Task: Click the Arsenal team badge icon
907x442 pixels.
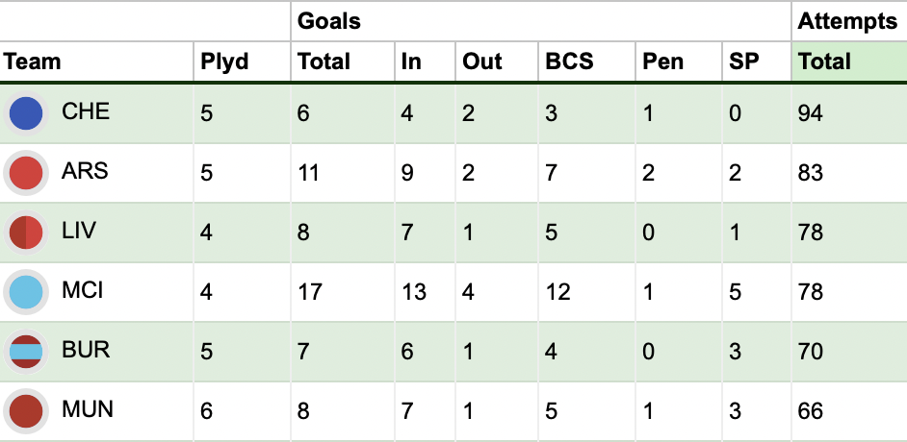Action: point(27,173)
